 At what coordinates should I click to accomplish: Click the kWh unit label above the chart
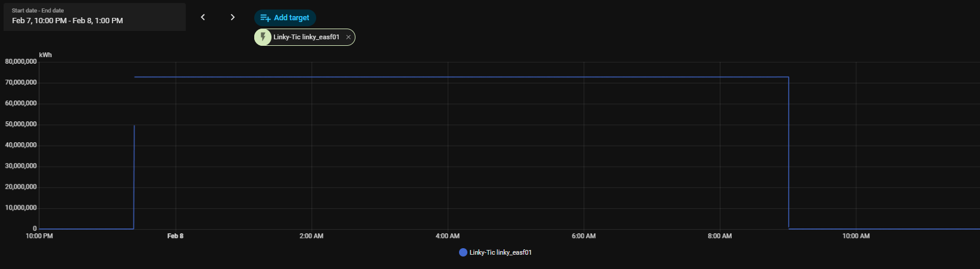coord(45,55)
